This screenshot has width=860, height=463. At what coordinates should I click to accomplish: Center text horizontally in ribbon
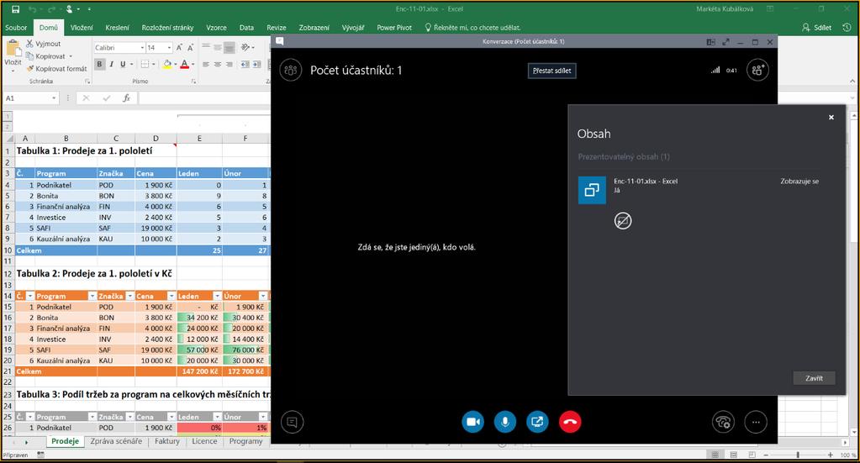click(x=218, y=64)
